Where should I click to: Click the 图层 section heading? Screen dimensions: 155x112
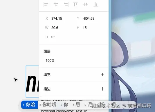[47, 51]
